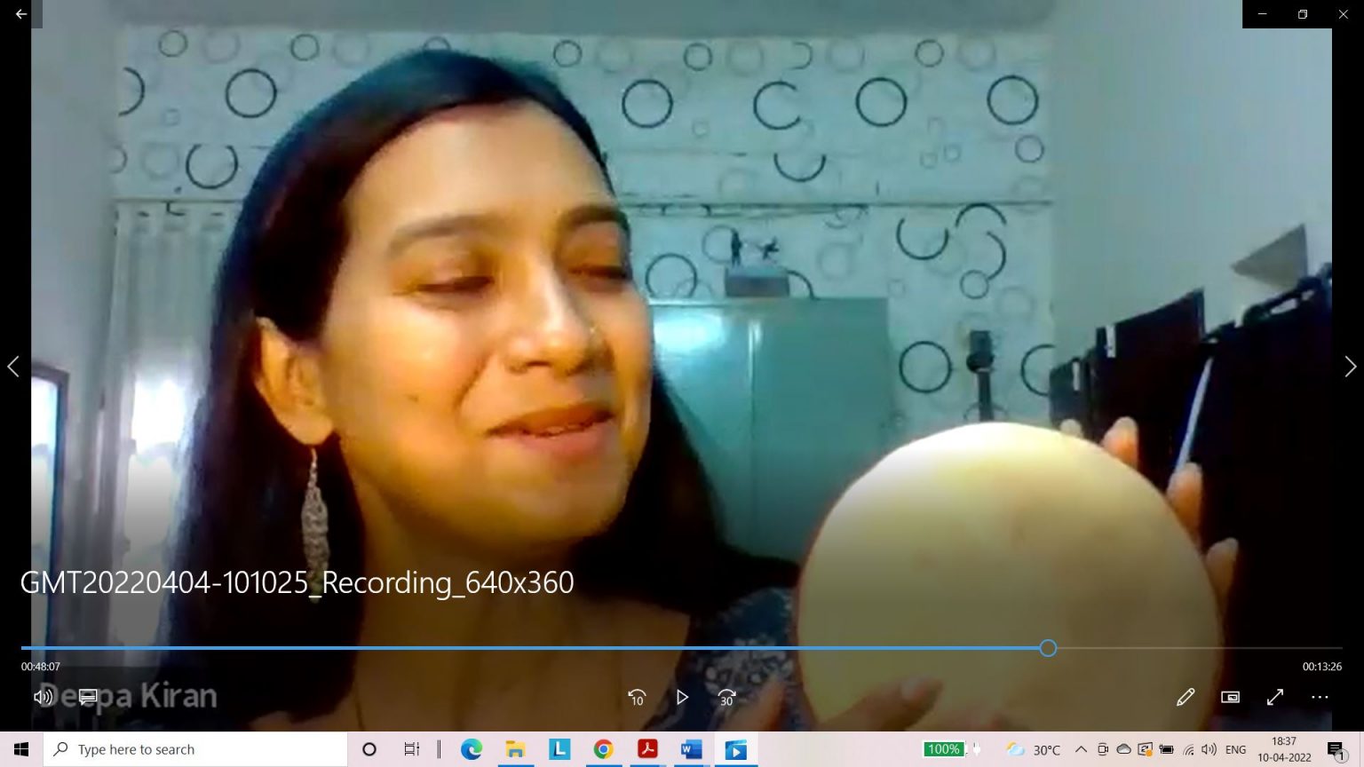Click the video seek bar handle
Image resolution: width=1364 pixels, height=767 pixels.
[x=1048, y=648]
